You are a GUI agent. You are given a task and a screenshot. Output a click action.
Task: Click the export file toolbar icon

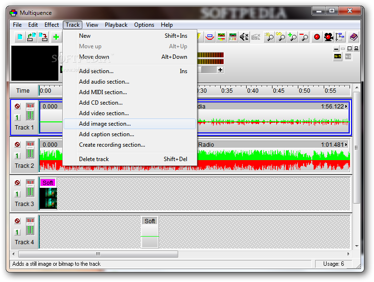tap(44, 37)
